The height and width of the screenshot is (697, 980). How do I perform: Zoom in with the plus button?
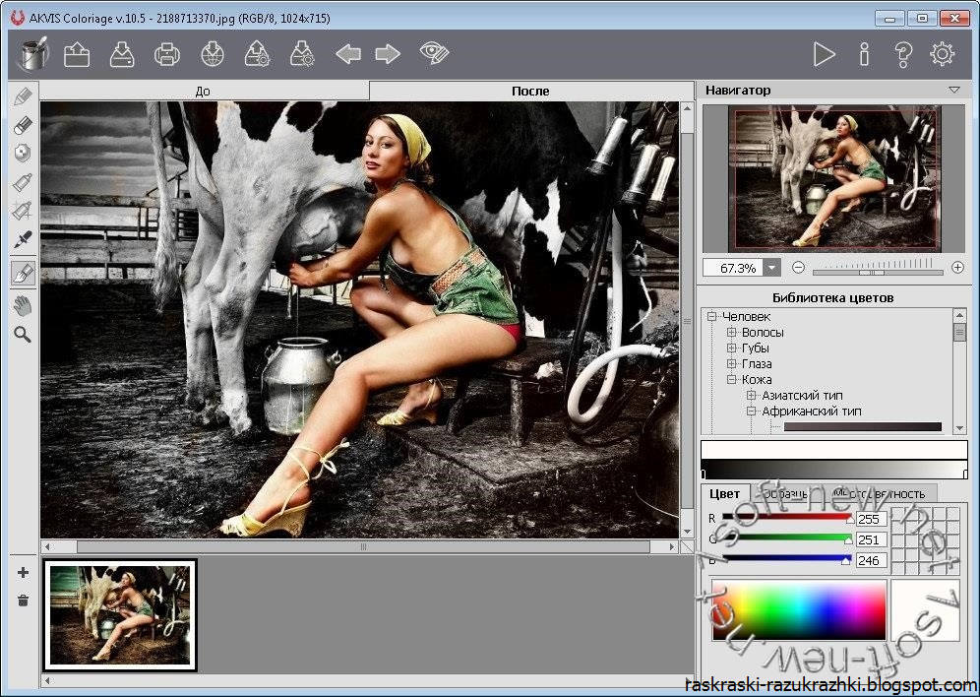coord(957,268)
